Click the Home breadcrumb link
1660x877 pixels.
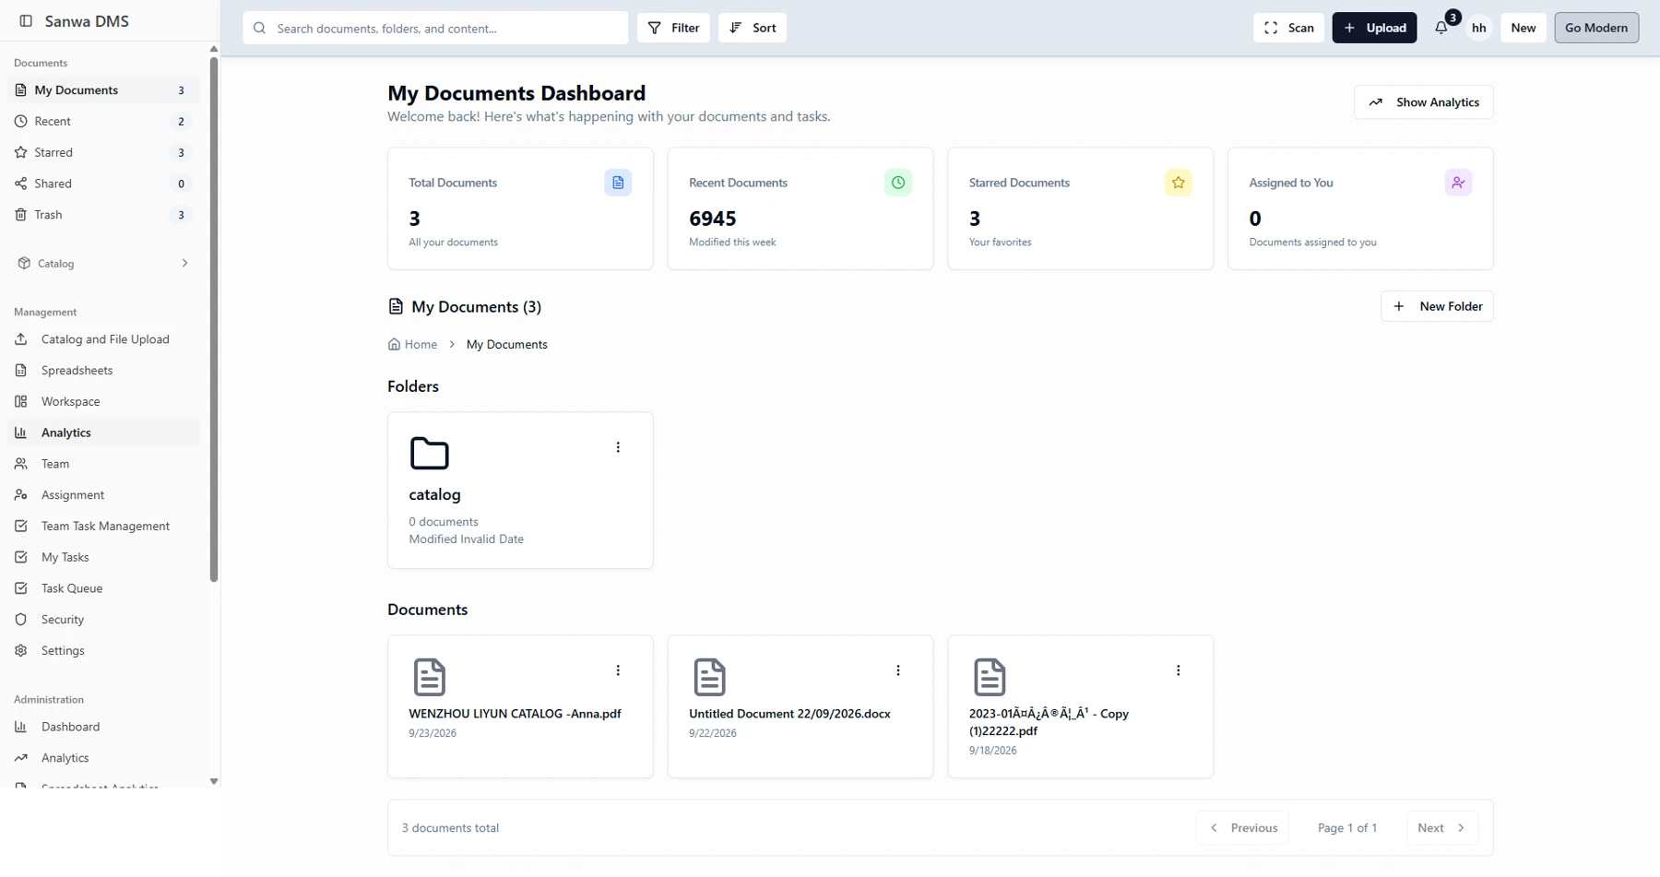pos(412,344)
